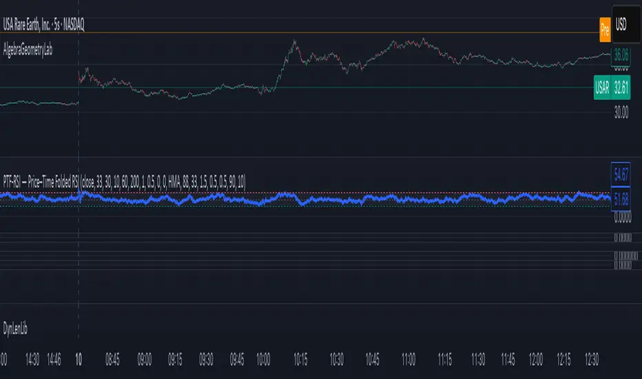Click the 12:30 time axis label
Screen dimensions: 642x379
point(591,360)
